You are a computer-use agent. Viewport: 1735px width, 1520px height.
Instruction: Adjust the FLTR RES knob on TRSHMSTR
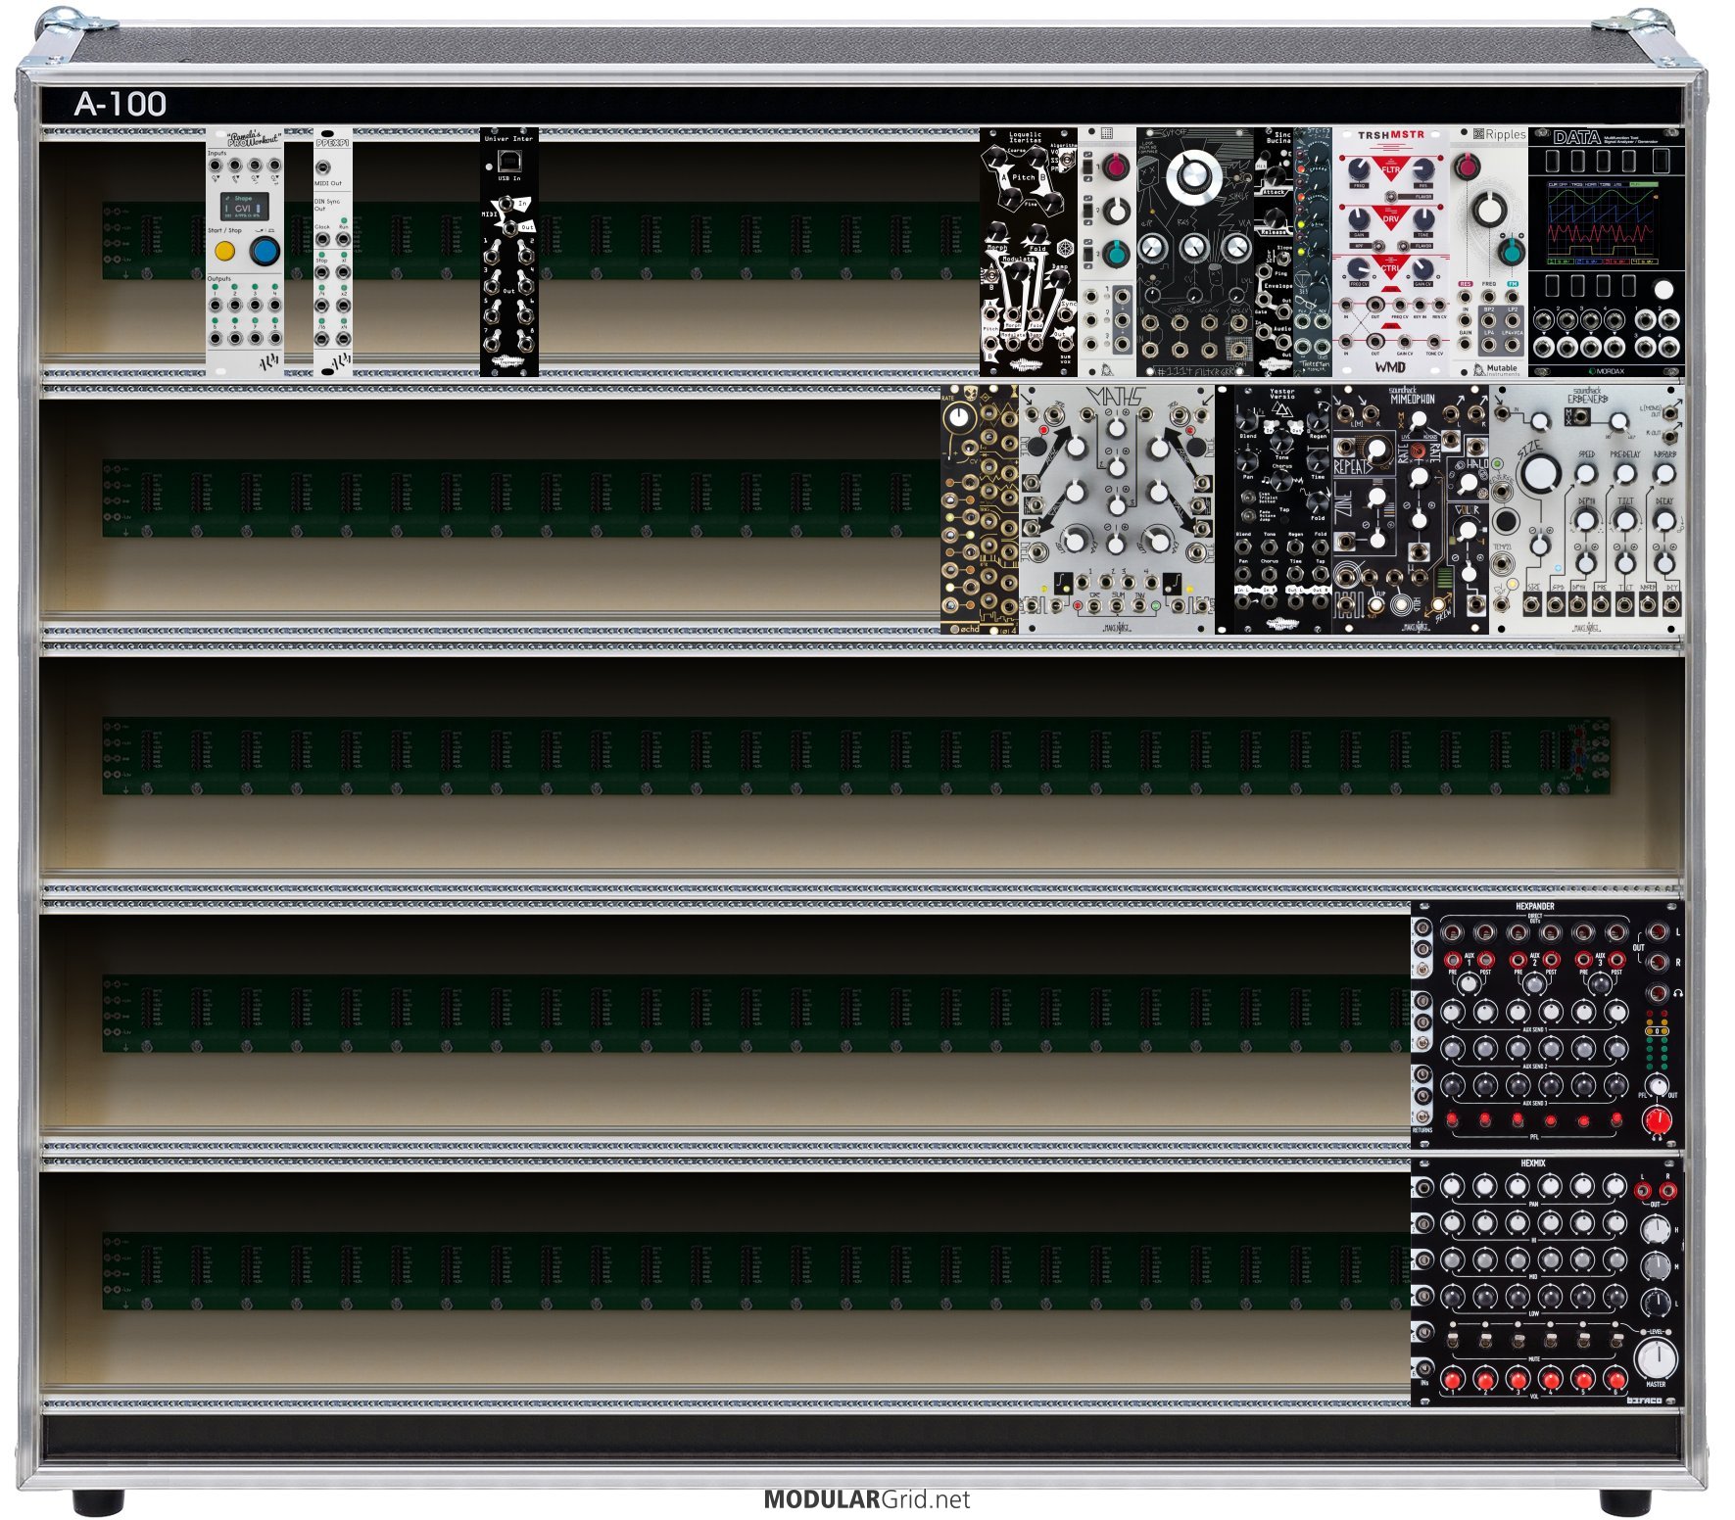pyautogui.click(x=1422, y=168)
